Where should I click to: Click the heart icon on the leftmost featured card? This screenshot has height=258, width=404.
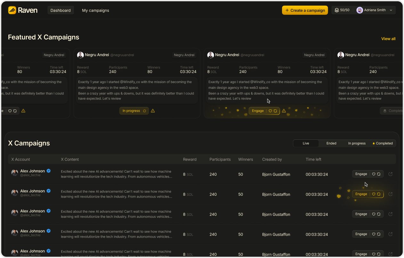(10, 111)
